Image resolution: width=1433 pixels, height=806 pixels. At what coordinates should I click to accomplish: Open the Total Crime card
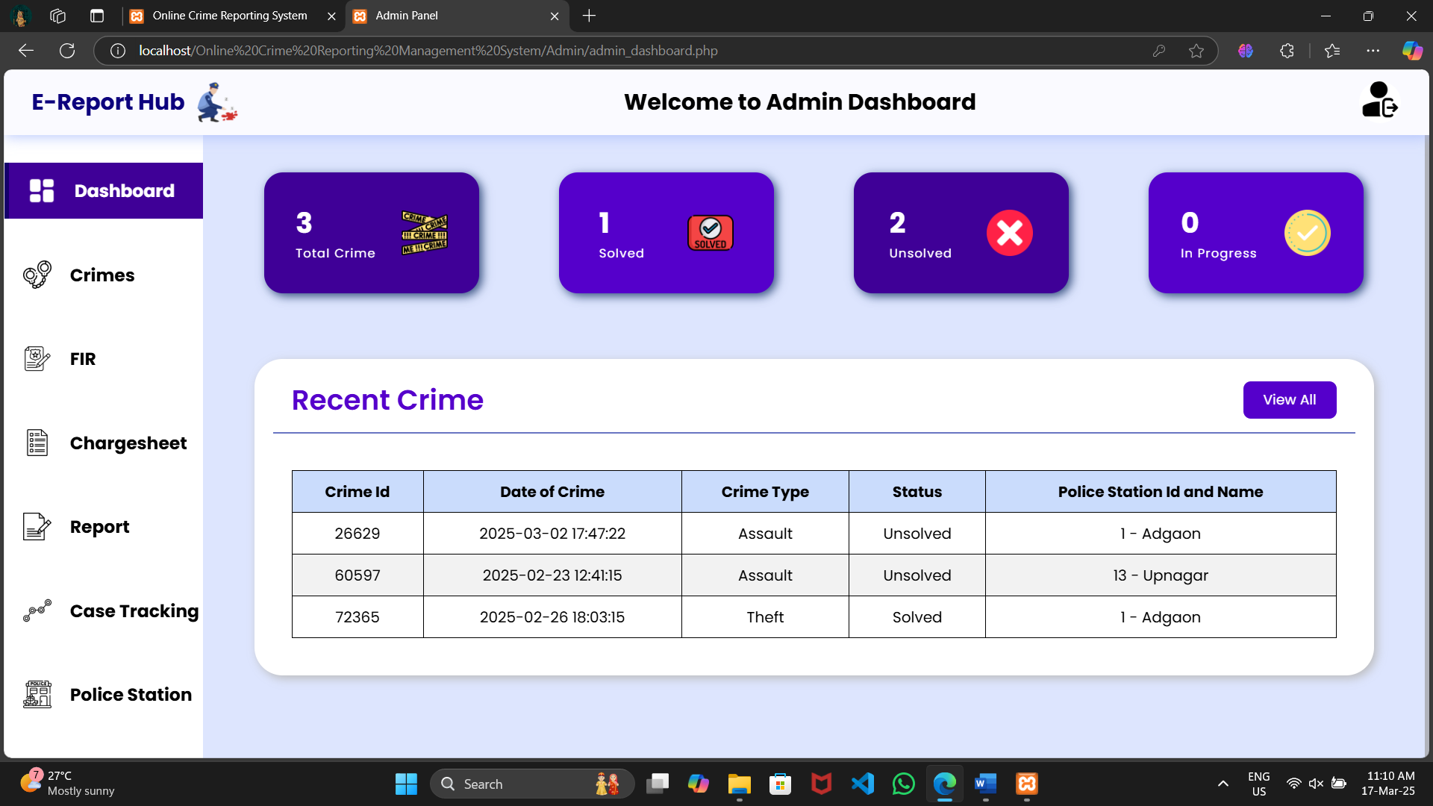371,233
